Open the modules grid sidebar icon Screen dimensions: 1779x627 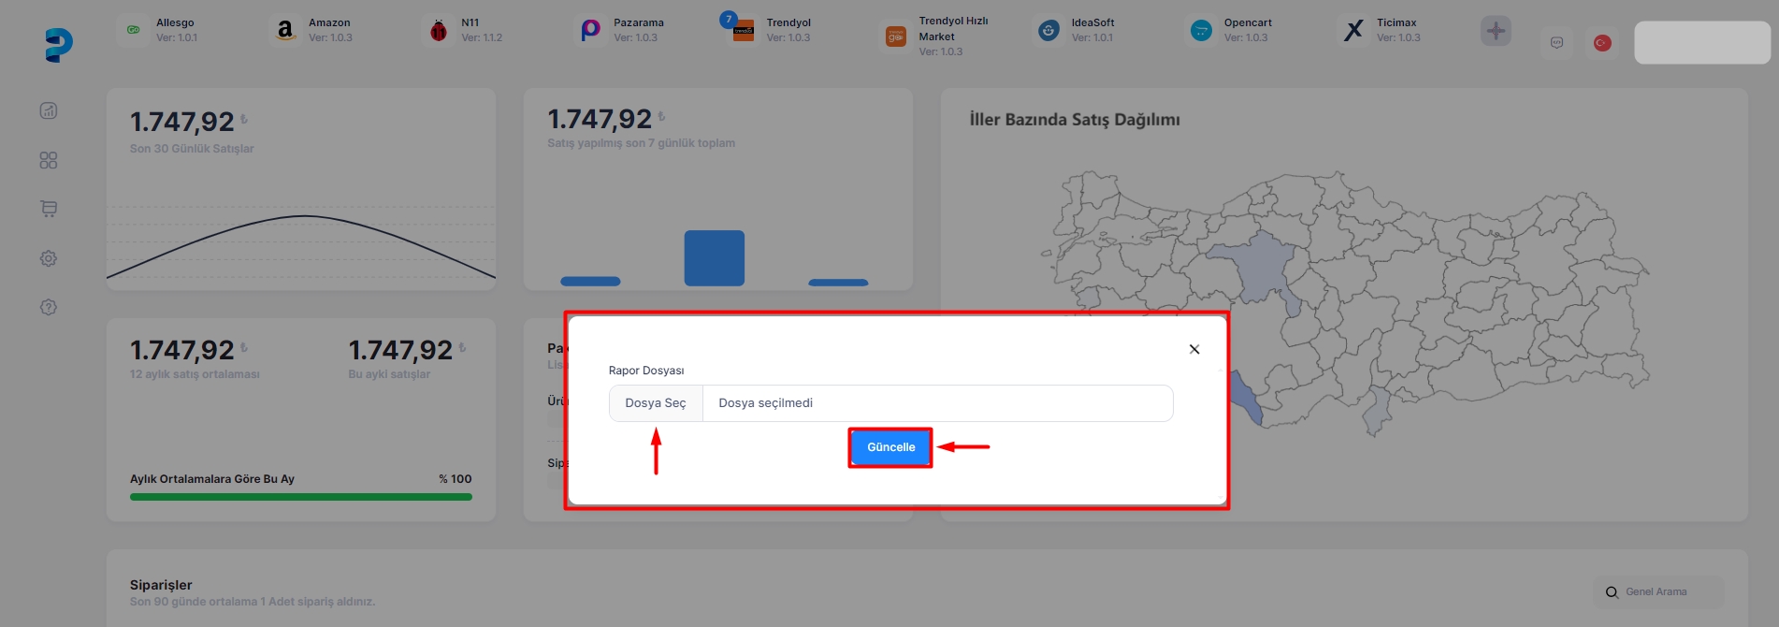[49, 160]
